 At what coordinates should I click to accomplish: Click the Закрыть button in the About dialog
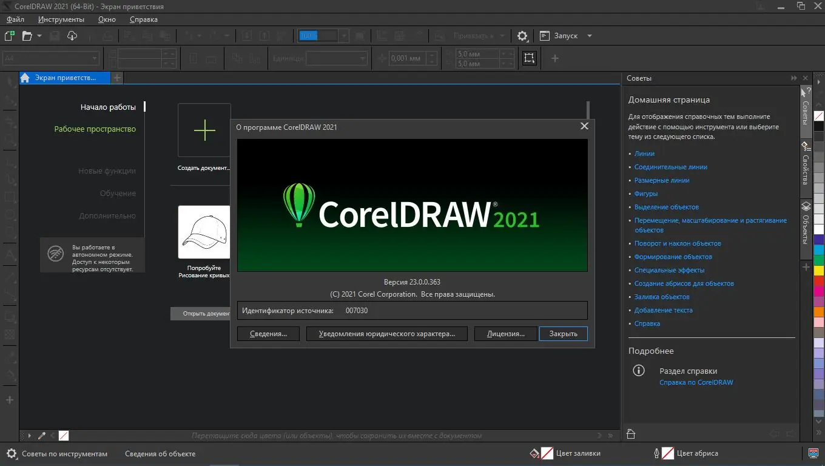[x=562, y=333]
